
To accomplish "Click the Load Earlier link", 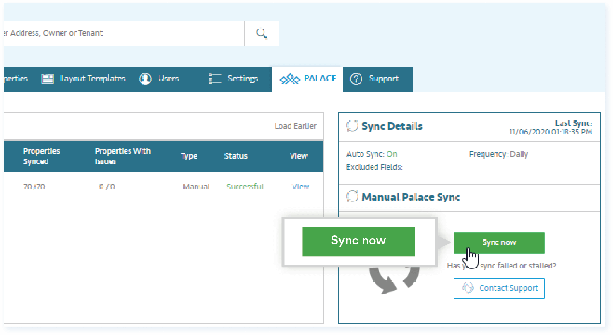I will (296, 126).
